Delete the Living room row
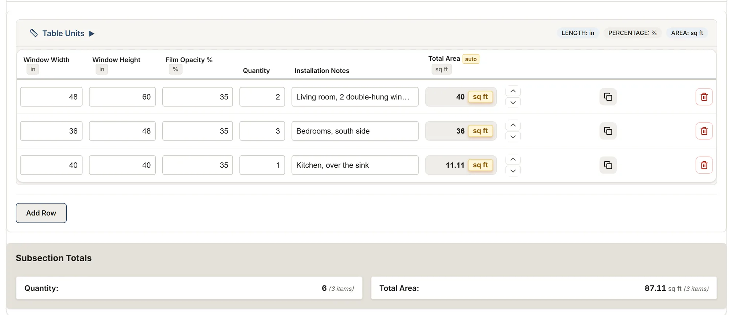This screenshot has width=733, height=315. 704,97
